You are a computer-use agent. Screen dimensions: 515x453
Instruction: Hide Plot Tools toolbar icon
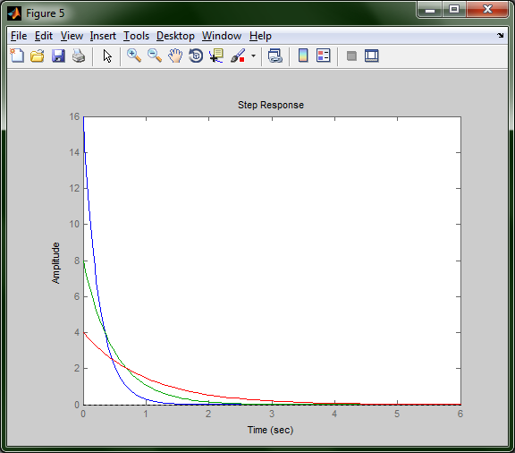[x=351, y=56]
